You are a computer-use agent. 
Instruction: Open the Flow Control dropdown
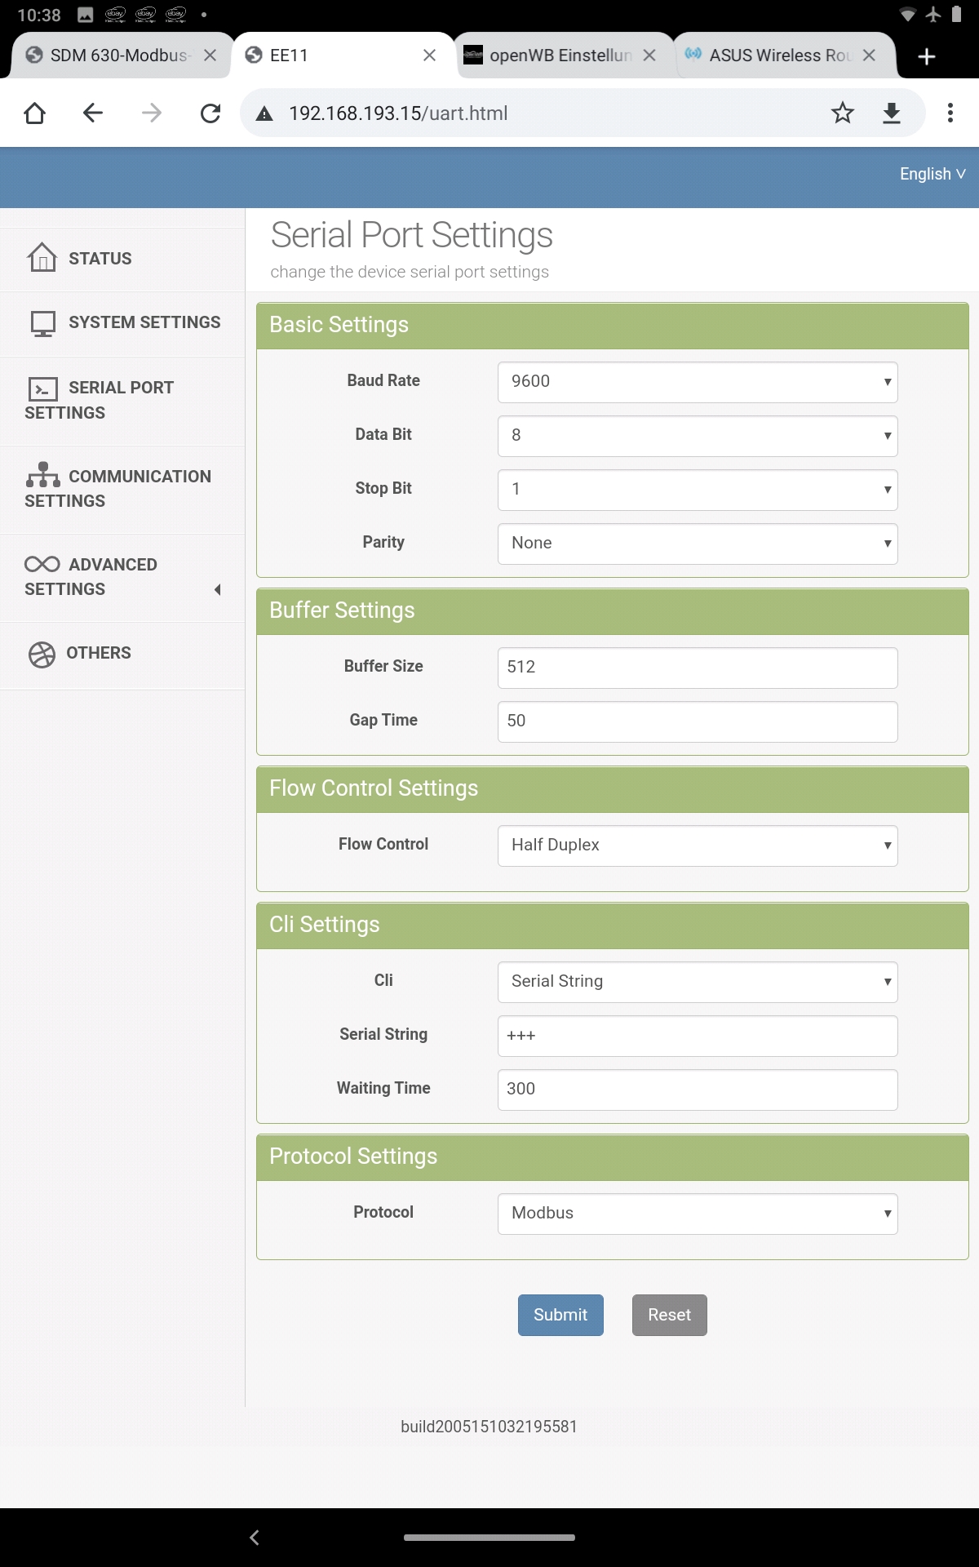[698, 846]
